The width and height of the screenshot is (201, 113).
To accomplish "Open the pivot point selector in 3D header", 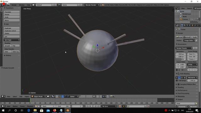I will 53,96.
